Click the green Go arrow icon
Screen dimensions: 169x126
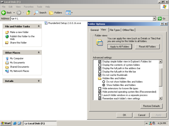[159, 18]
